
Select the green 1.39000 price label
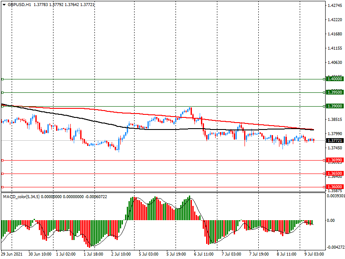click(x=334, y=106)
